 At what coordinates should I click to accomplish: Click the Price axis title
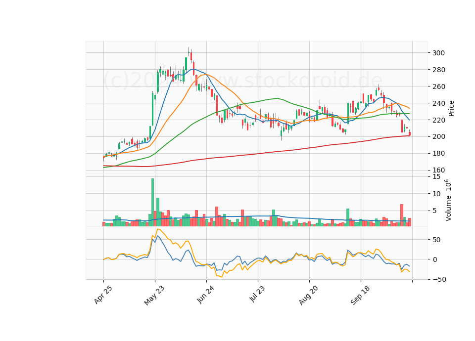(x=451, y=108)
